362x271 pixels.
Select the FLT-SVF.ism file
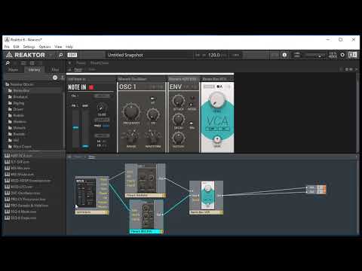point(20,162)
